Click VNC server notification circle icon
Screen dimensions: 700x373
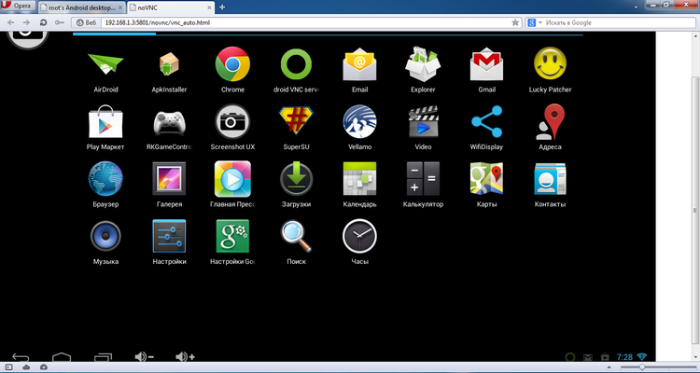pyautogui.click(x=570, y=357)
